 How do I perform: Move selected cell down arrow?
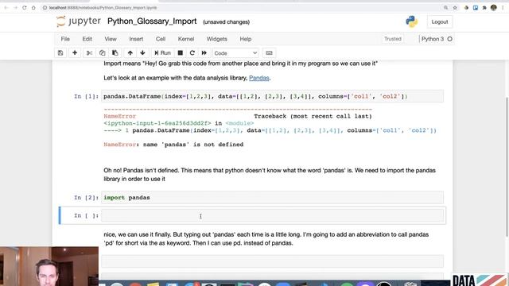point(142,53)
